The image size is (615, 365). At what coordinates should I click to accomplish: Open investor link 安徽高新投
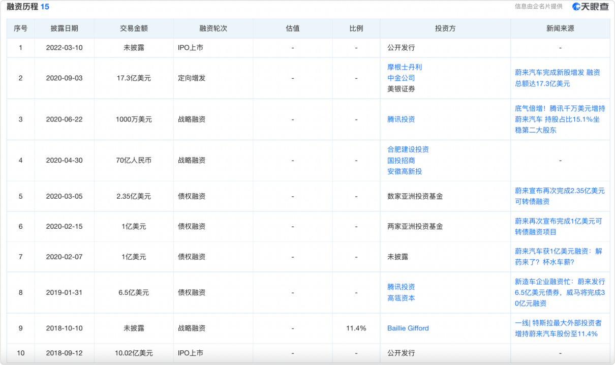(405, 171)
